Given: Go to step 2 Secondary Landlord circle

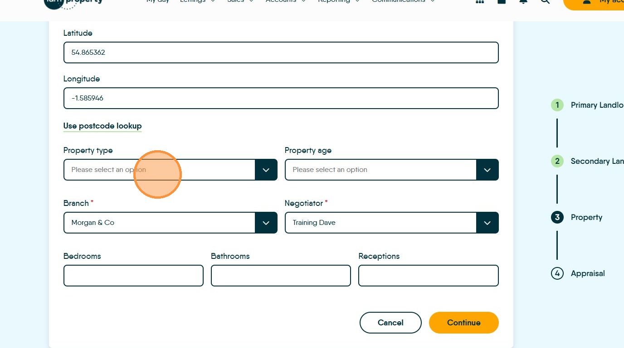Looking at the screenshot, I should [x=557, y=161].
